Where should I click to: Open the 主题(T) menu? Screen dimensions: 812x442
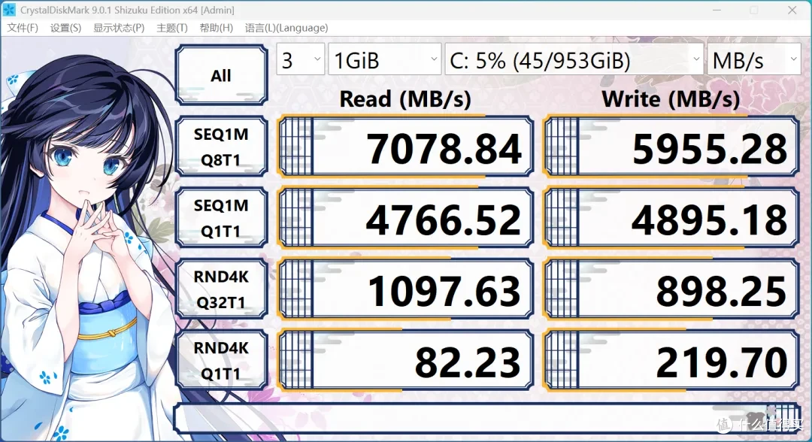point(172,28)
